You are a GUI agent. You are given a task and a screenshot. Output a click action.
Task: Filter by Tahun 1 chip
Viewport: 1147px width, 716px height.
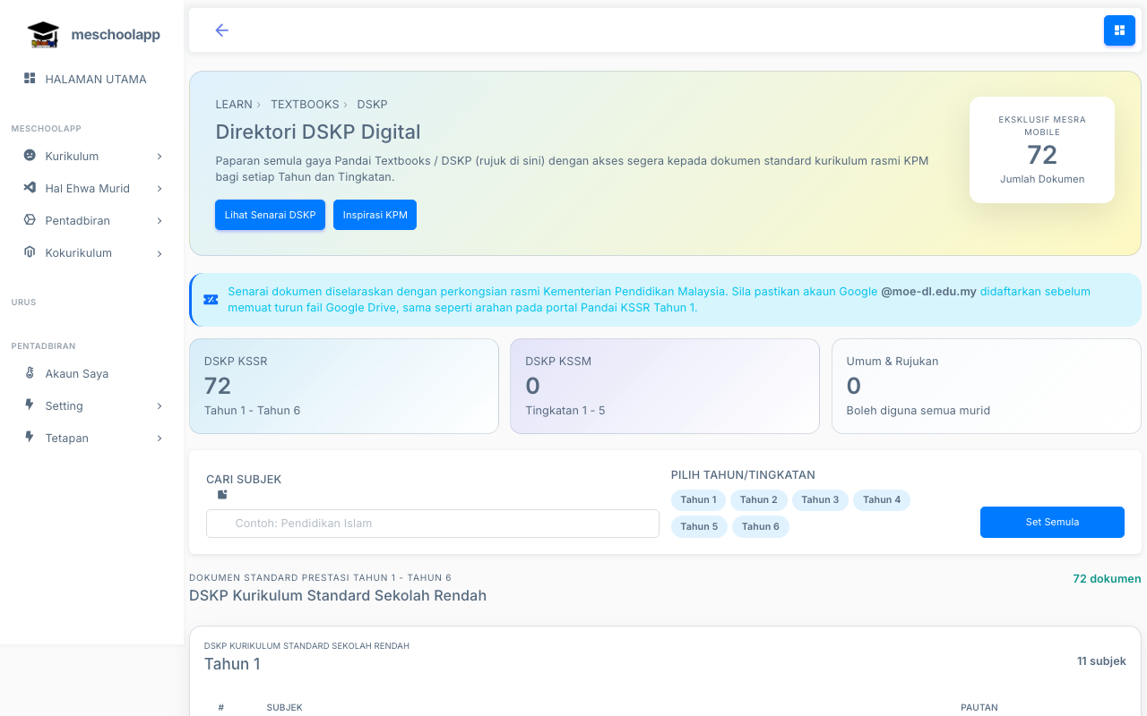(x=698, y=500)
